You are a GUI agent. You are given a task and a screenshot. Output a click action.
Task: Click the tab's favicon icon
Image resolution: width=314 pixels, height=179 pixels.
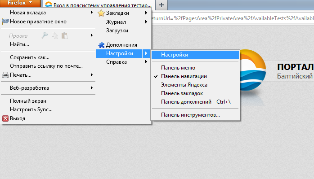click(x=49, y=4)
